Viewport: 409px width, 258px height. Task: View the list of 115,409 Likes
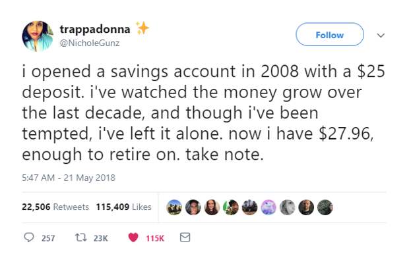[123, 207]
